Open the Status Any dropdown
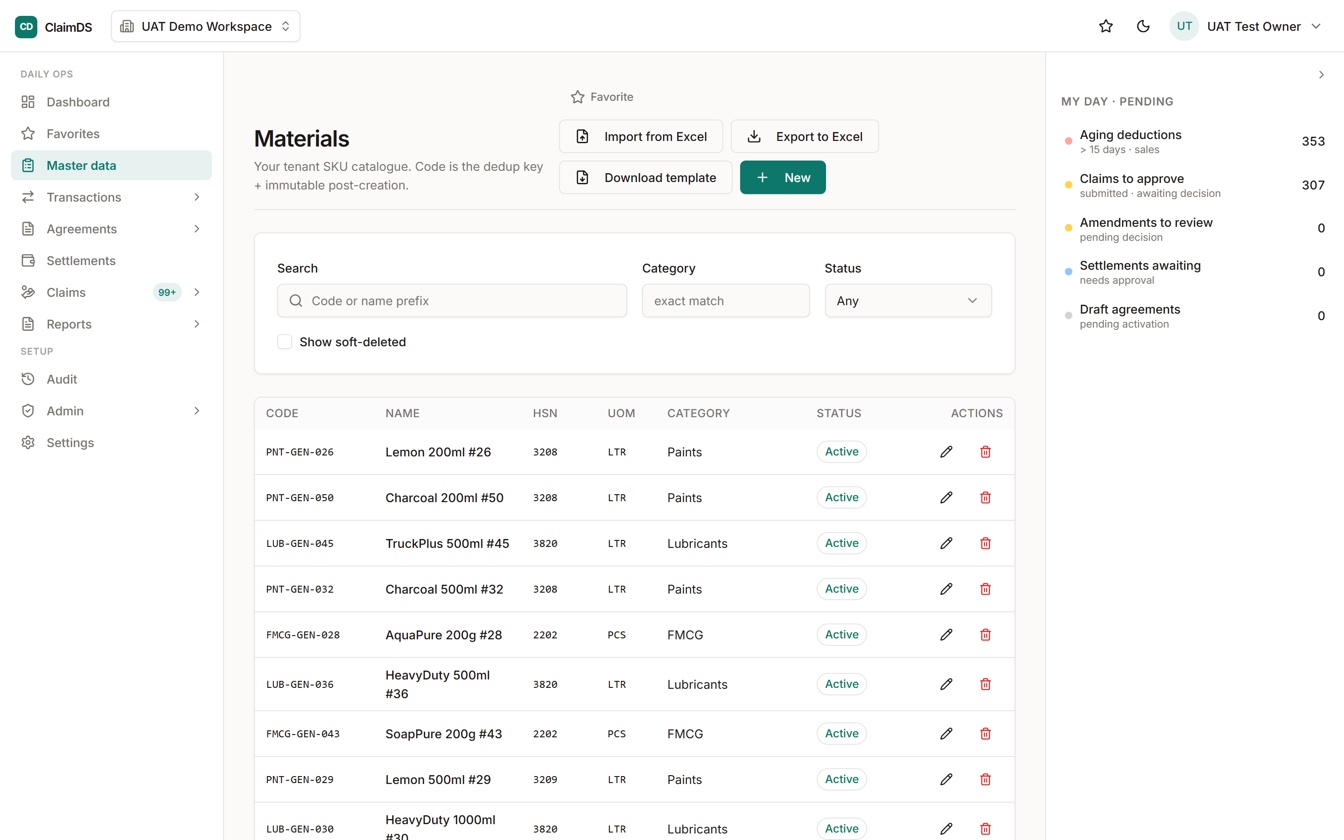This screenshot has width=1344, height=840. pos(908,301)
